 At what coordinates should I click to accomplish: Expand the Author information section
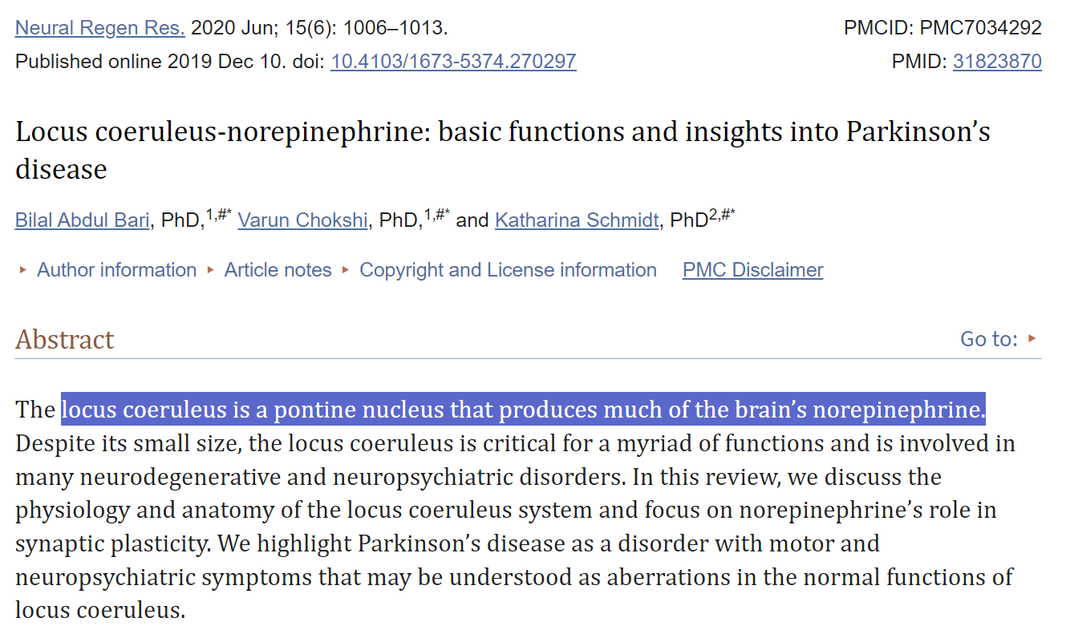[x=116, y=270]
